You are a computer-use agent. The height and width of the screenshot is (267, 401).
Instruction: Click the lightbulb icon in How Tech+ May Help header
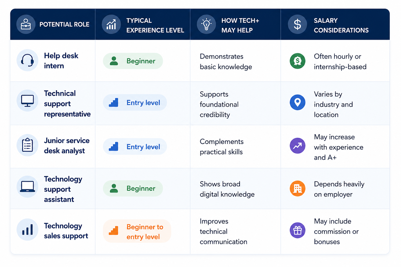coord(206,24)
